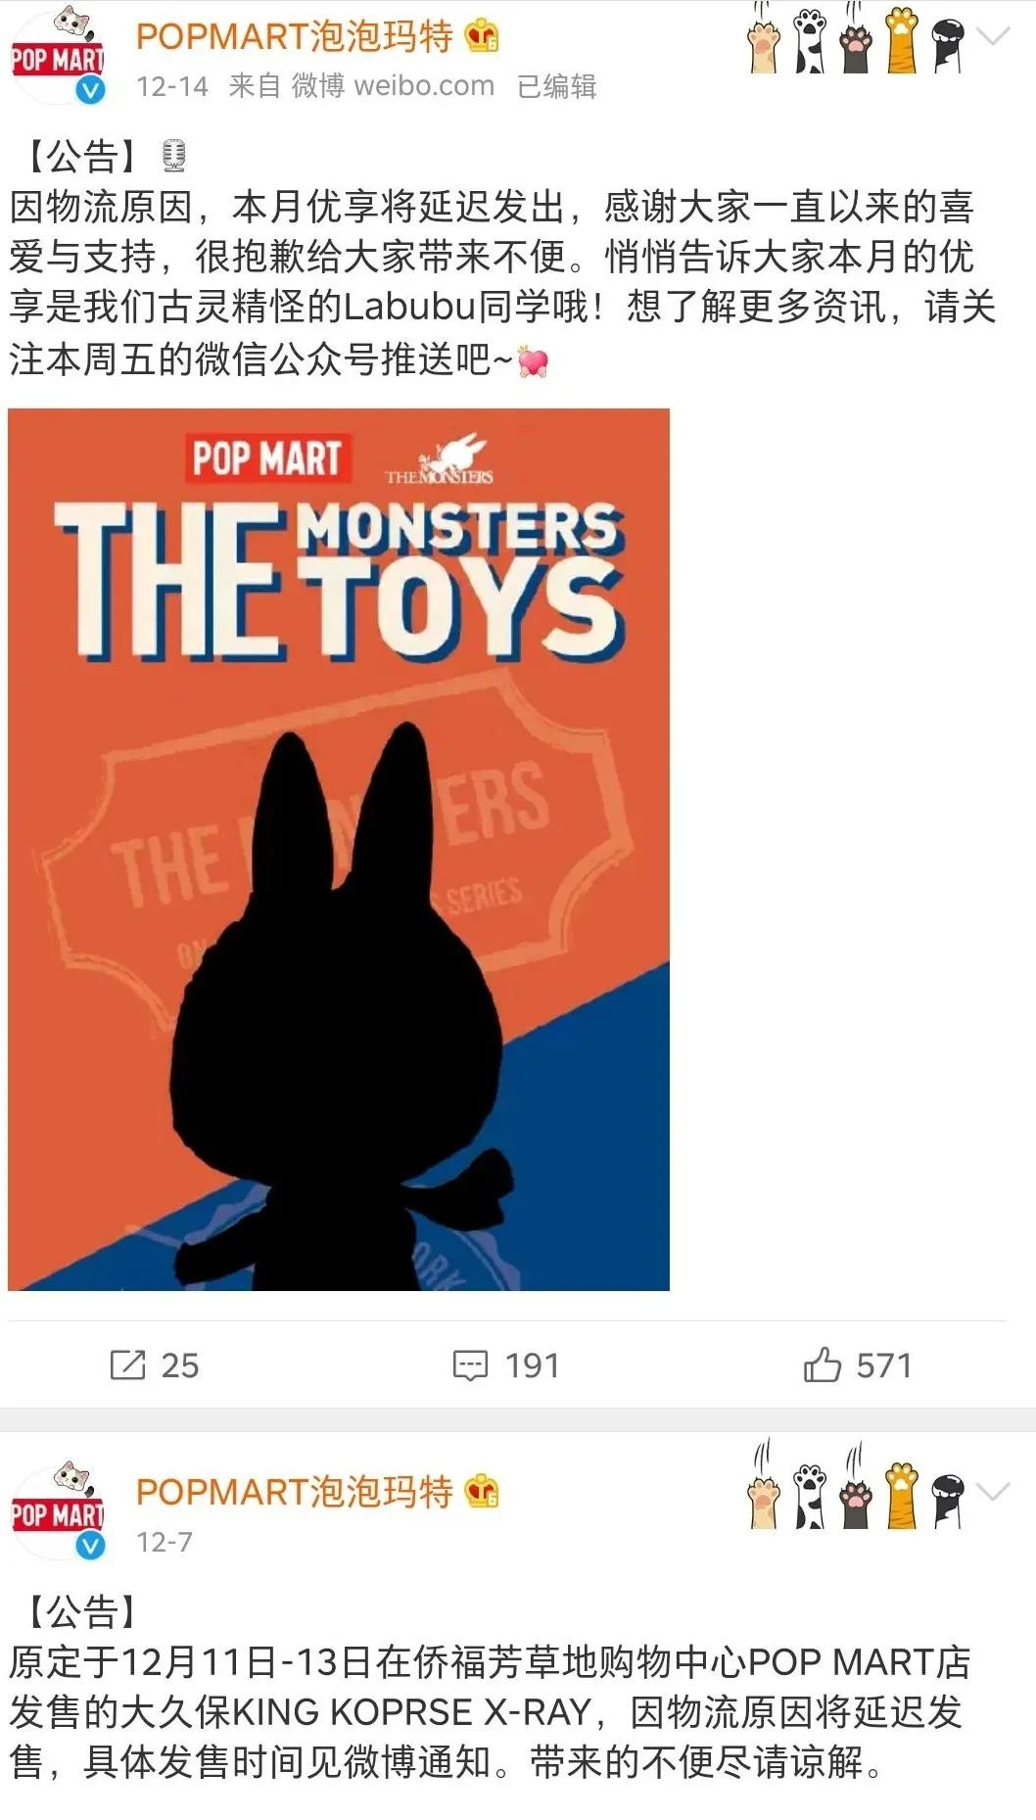The image size is (1036, 1820).
Task: Open the weibo.com source link
Action: click(423, 86)
